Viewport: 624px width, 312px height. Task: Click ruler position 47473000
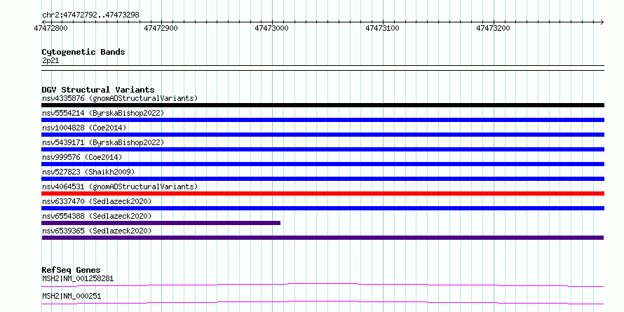point(272,28)
